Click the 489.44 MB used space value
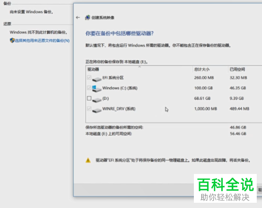The image size is (262, 208). pyautogui.click(x=239, y=108)
